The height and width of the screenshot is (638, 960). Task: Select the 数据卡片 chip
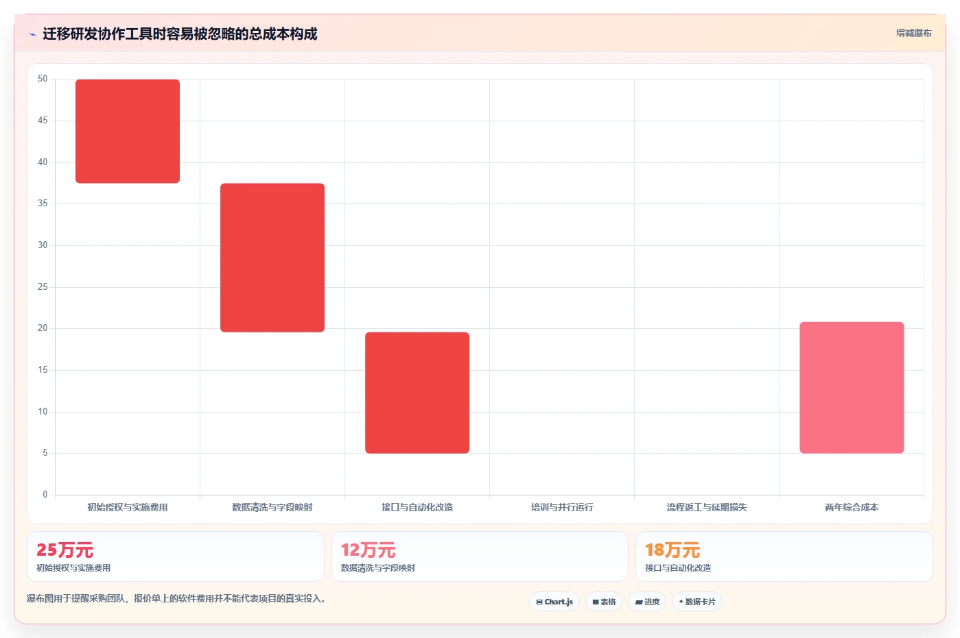[x=697, y=602]
